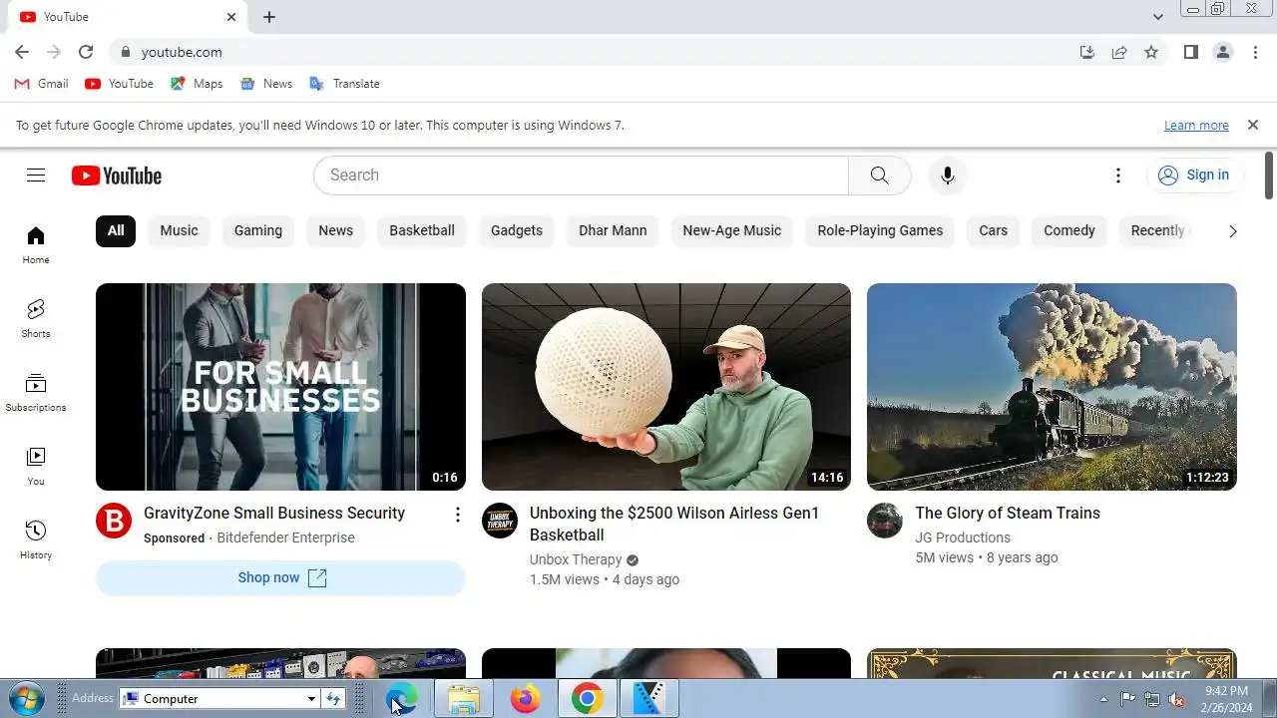Click install app icon in address bar
The image size is (1277, 718).
point(1087,52)
